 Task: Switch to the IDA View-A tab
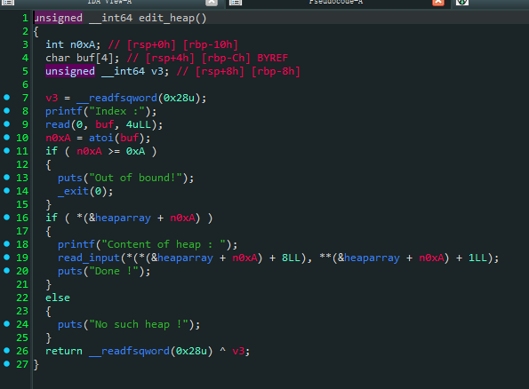point(109,2)
